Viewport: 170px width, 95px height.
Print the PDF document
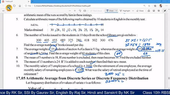click(x=149, y=11)
